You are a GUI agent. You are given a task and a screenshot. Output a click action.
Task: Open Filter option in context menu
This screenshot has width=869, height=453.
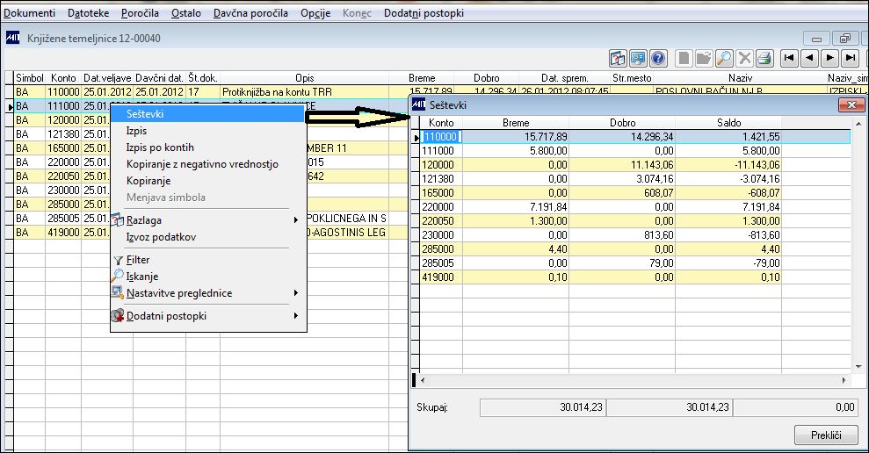coord(138,260)
